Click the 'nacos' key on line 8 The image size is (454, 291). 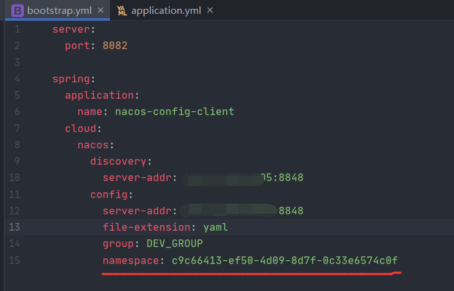point(93,145)
